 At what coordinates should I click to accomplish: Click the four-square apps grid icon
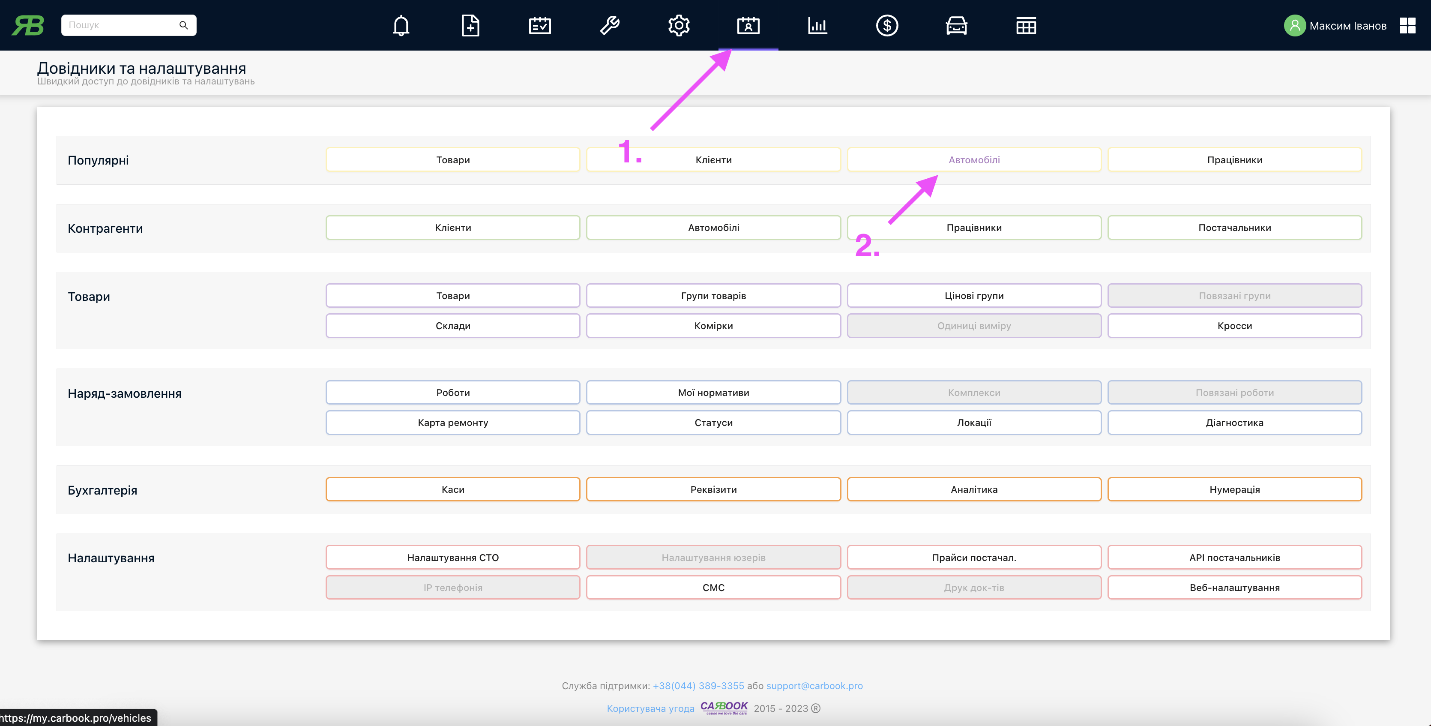pos(1407,26)
